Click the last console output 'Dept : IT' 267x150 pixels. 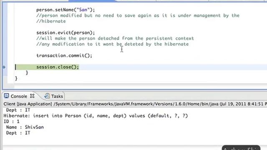tap(18, 133)
